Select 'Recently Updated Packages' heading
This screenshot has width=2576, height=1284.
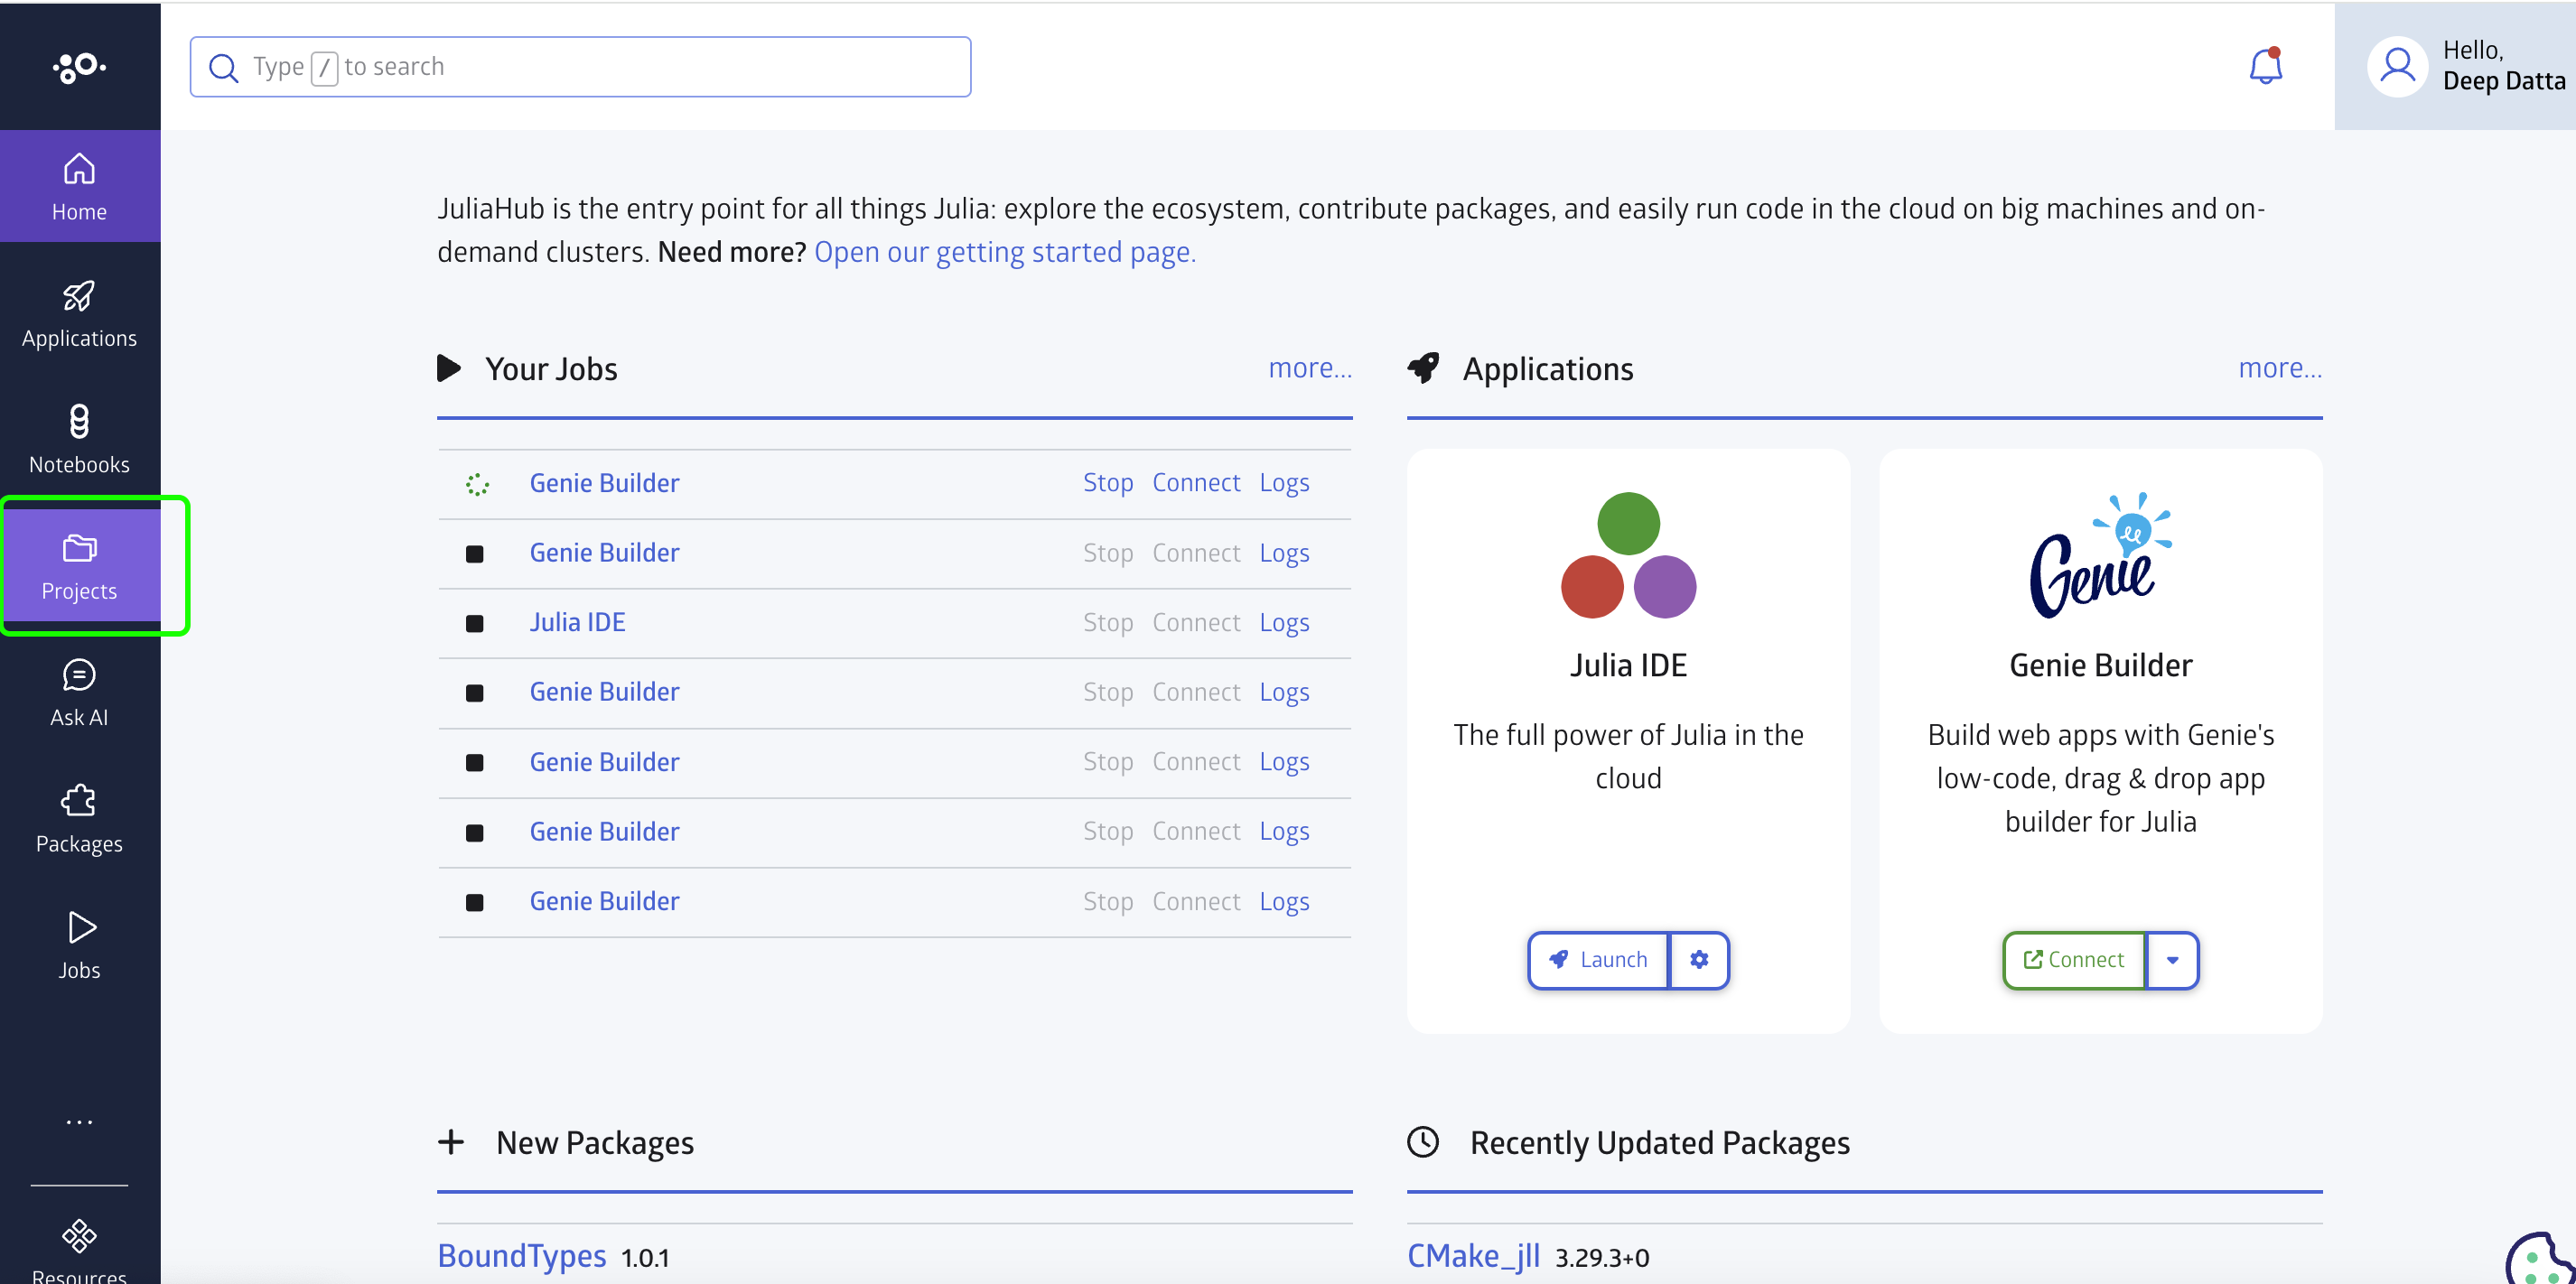[x=1659, y=1143]
